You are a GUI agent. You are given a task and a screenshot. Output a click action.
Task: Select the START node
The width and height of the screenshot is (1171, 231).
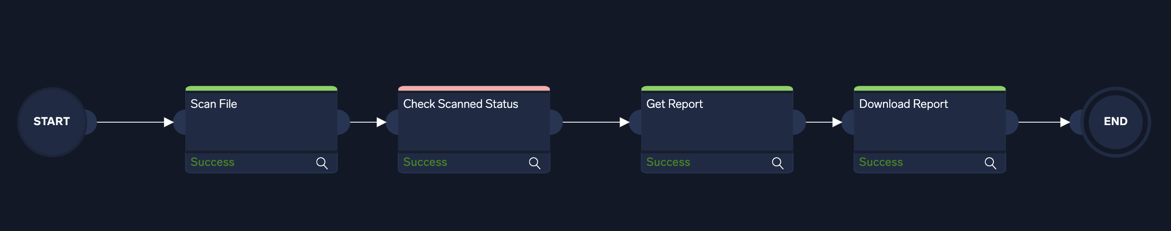click(x=52, y=122)
